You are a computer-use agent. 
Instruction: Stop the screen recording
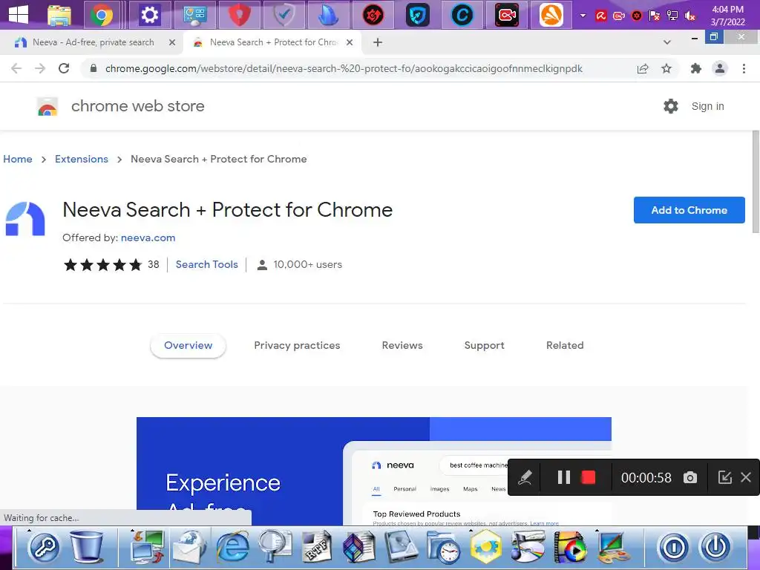[589, 477]
